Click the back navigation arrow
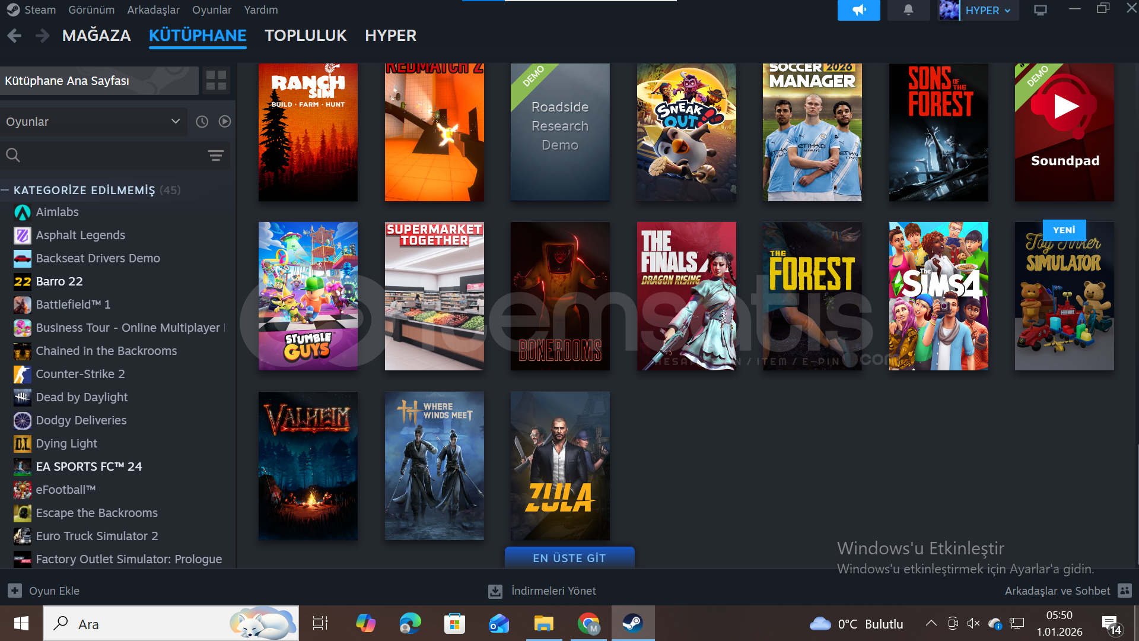 [x=14, y=36]
